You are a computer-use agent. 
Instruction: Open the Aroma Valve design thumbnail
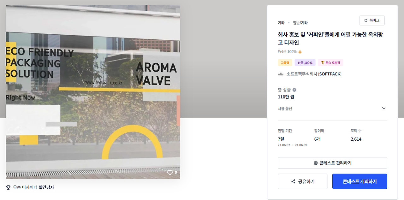(93, 92)
